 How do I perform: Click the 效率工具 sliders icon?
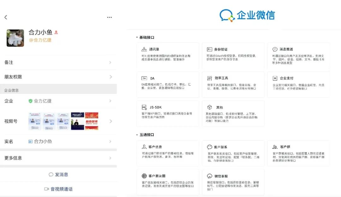pyautogui.click(x=210, y=78)
